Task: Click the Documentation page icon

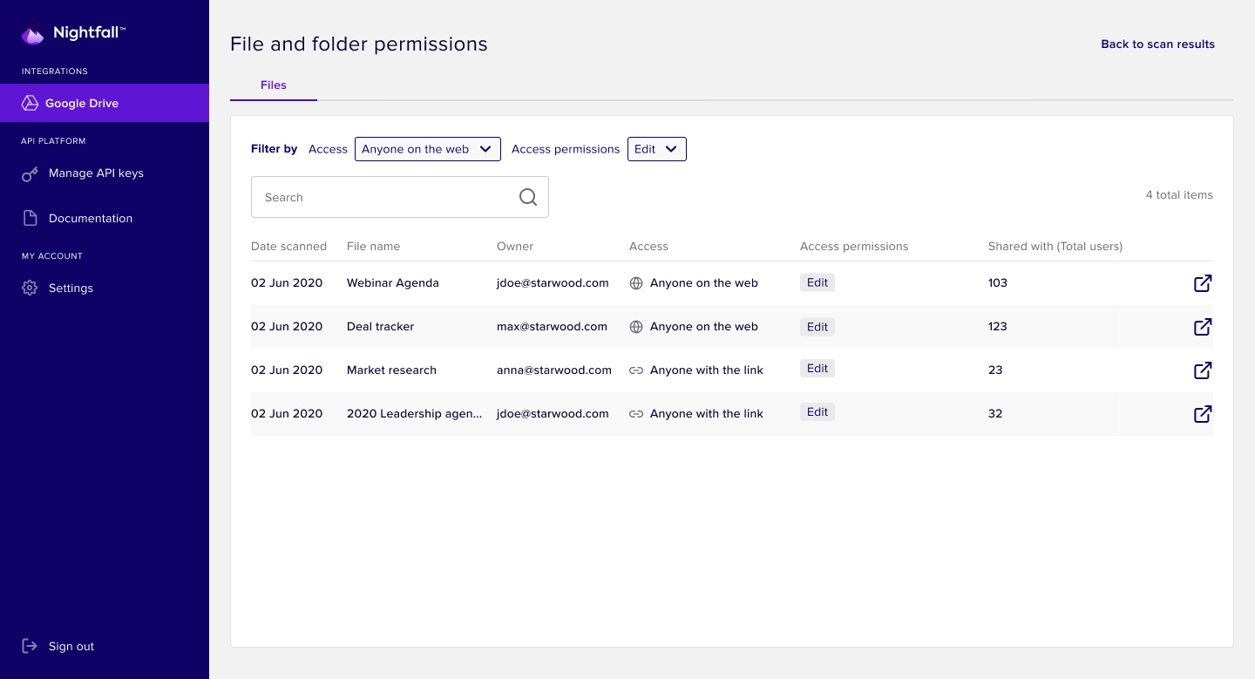Action: click(30, 217)
